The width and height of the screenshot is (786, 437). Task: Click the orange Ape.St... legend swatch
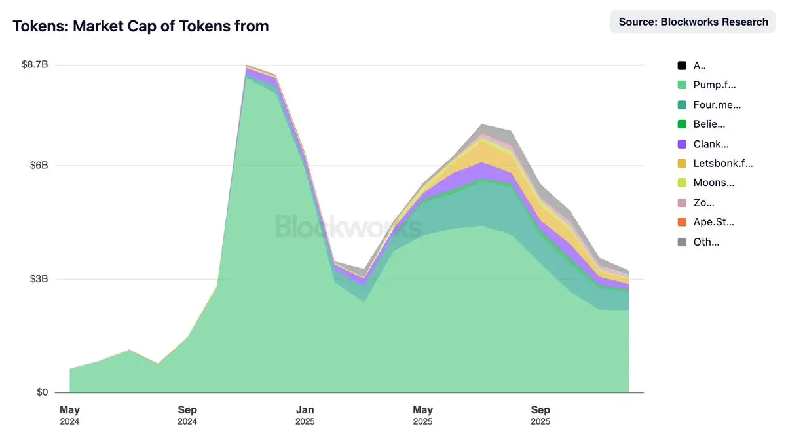682,222
